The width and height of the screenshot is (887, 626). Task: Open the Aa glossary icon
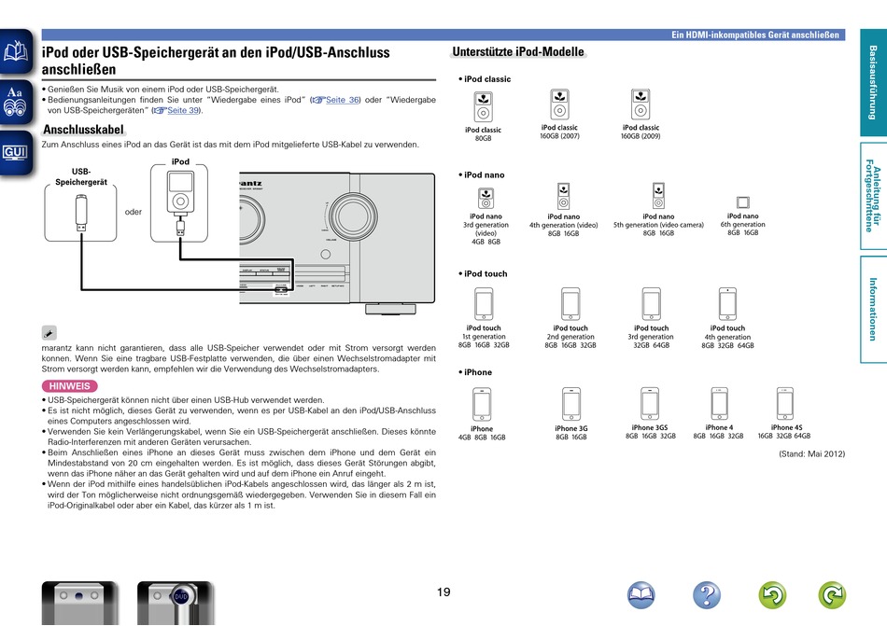point(16,102)
